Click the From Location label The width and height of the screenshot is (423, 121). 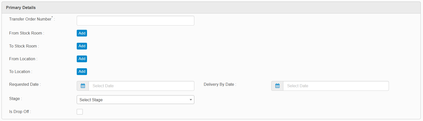tap(22, 59)
